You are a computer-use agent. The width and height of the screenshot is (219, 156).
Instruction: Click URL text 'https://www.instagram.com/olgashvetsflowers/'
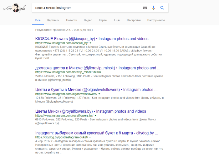click(66, 94)
